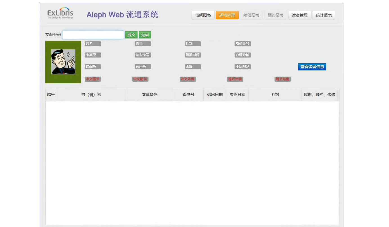Click the red 中文期刊 tag

tap(140, 79)
